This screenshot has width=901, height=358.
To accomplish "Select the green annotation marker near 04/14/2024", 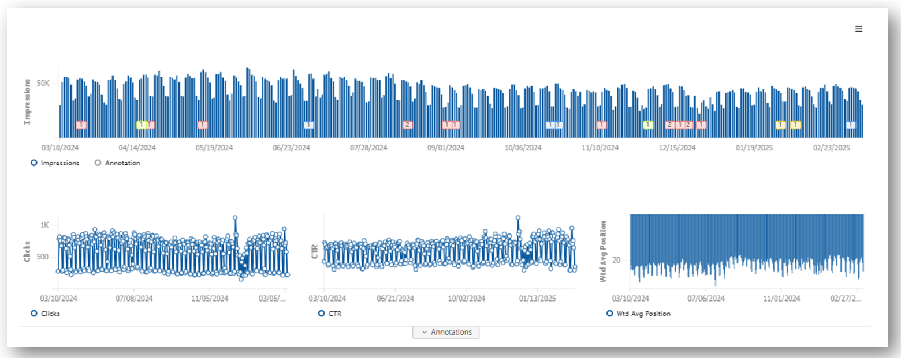I will [141, 125].
